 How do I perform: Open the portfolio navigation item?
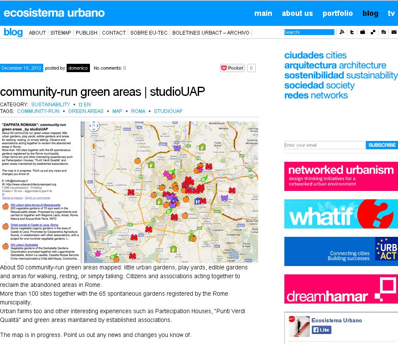(338, 13)
